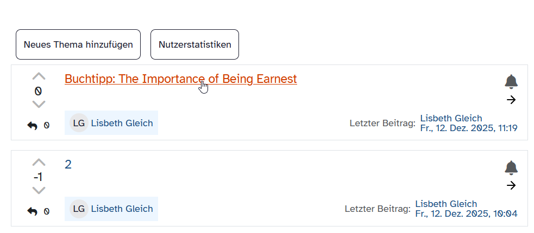Open Nutzerstatistiken

[x=194, y=44]
